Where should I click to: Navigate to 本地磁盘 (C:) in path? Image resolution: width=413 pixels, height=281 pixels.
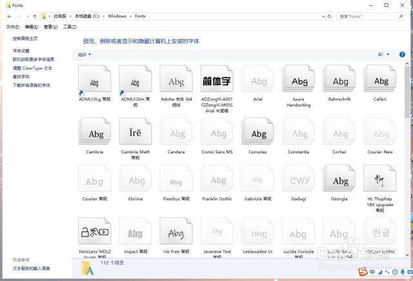tap(87, 16)
